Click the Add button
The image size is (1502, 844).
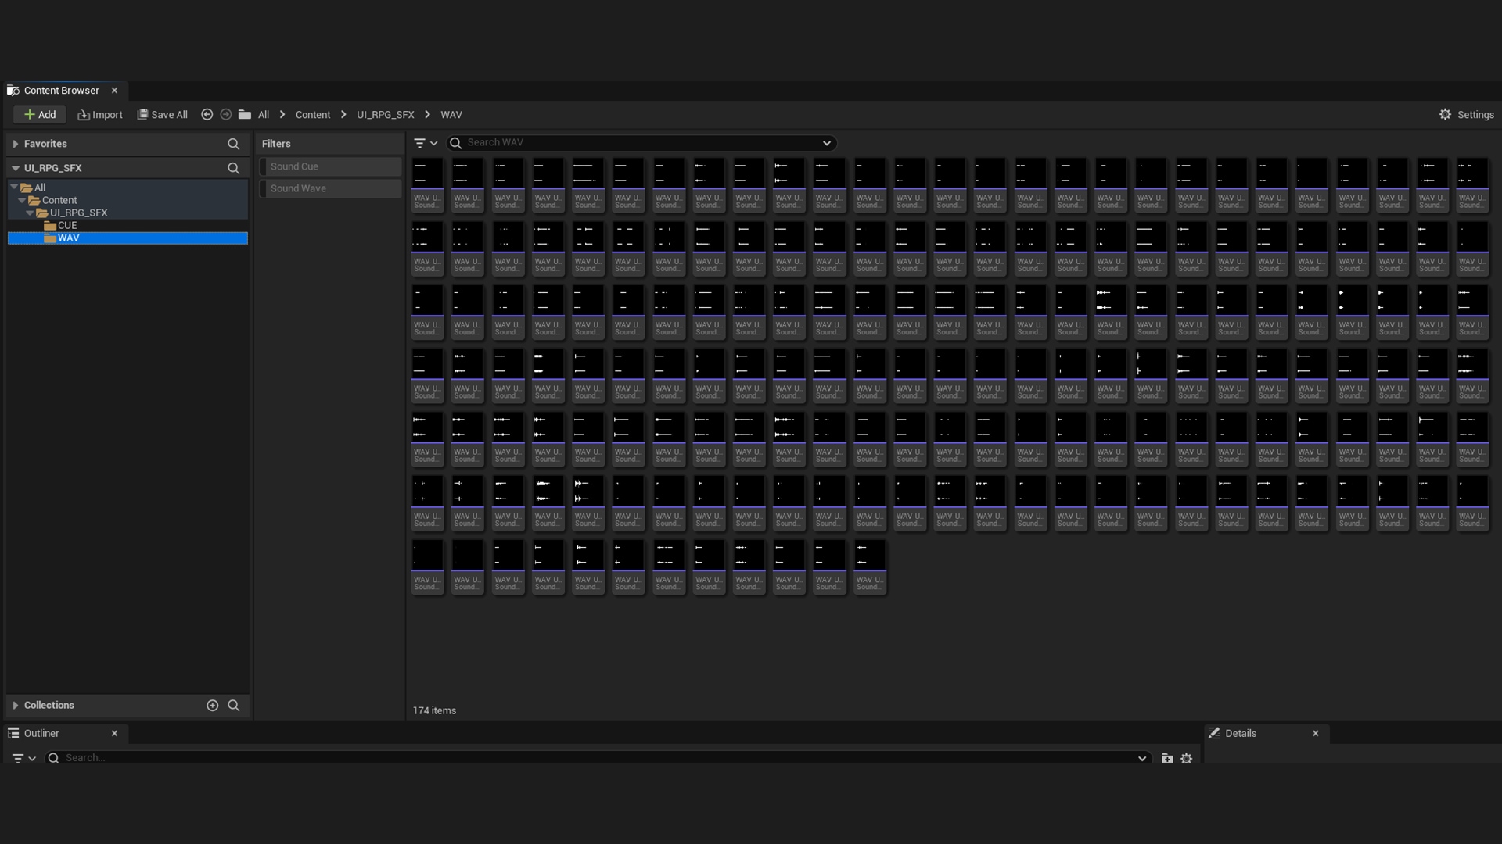(x=38, y=114)
